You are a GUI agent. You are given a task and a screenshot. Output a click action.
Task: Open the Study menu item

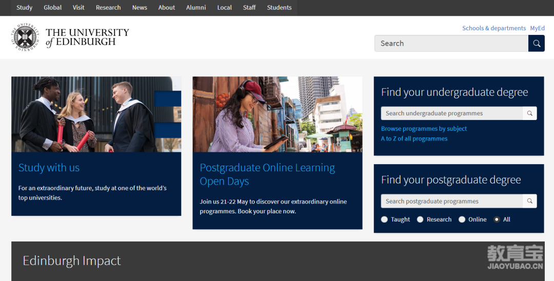(x=25, y=7)
